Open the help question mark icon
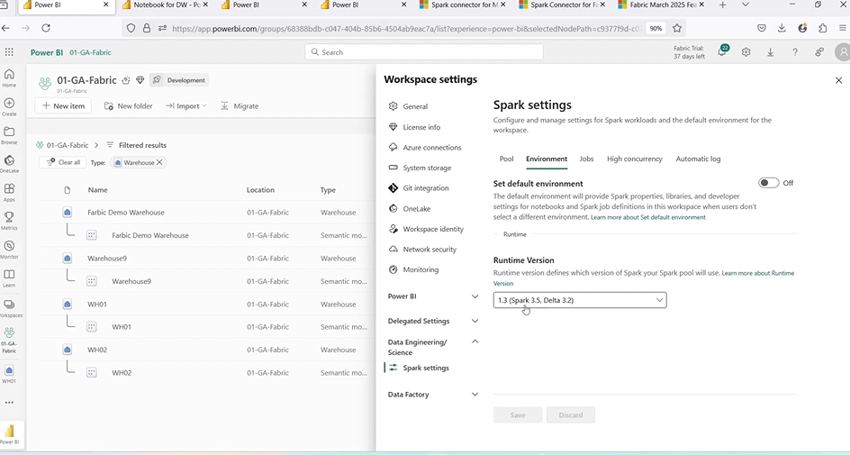This screenshot has width=850, height=455. tap(795, 52)
